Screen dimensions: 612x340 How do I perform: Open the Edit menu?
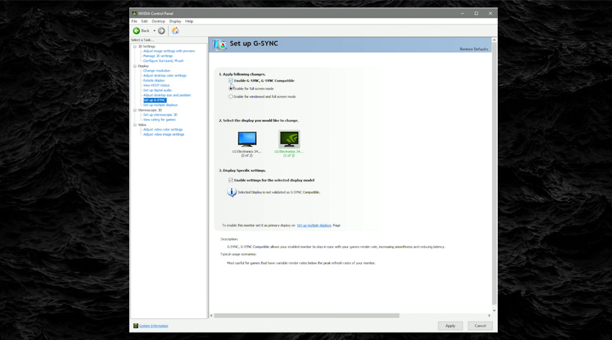(x=144, y=21)
